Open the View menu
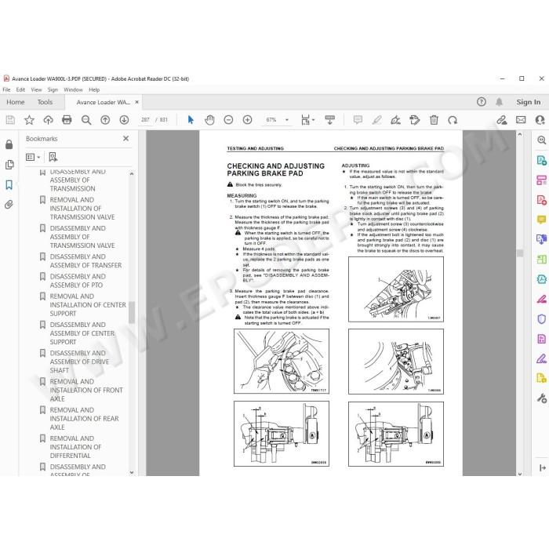The image size is (549, 549). (x=36, y=89)
